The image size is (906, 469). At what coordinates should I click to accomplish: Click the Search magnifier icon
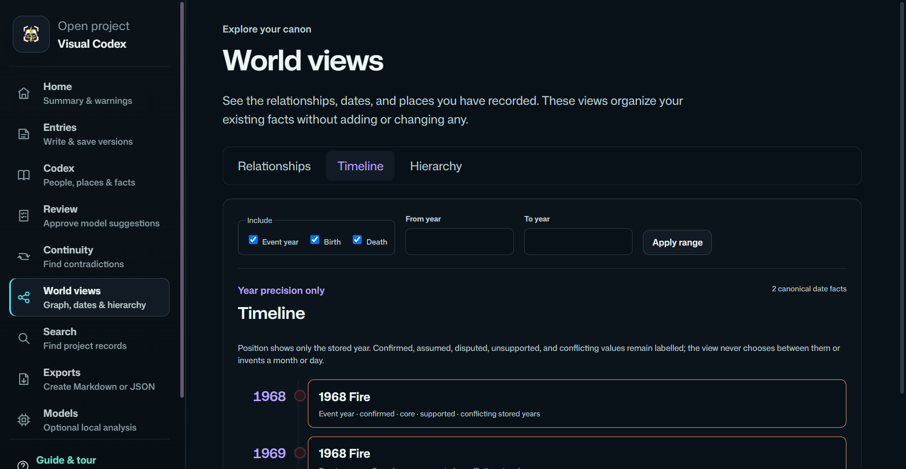[x=24, y=339]
